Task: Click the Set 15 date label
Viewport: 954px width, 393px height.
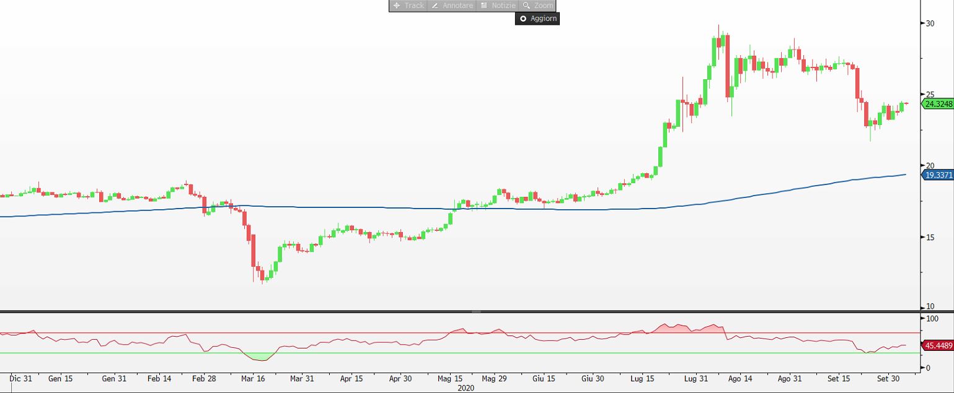Action: tap(838, 378)
